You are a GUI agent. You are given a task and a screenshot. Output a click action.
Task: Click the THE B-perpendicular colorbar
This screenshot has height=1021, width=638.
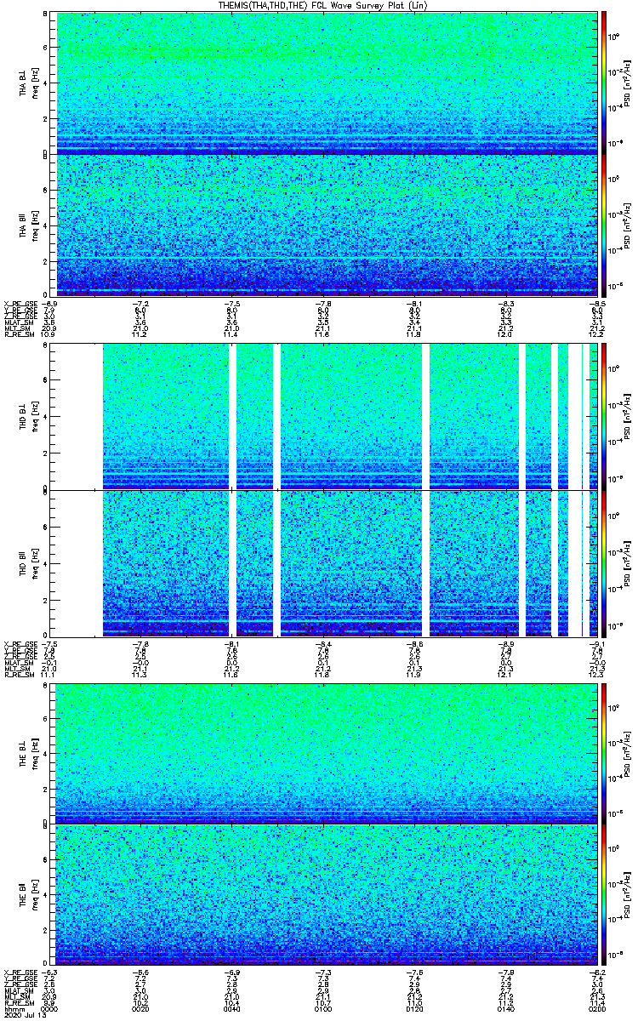click(x=603, y=752)
